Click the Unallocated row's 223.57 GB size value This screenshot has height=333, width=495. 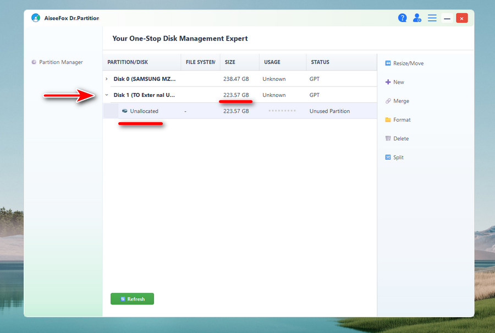(x=236, y=111)
